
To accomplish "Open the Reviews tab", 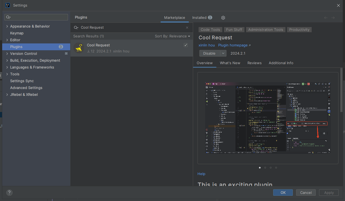I will (255, 63).
